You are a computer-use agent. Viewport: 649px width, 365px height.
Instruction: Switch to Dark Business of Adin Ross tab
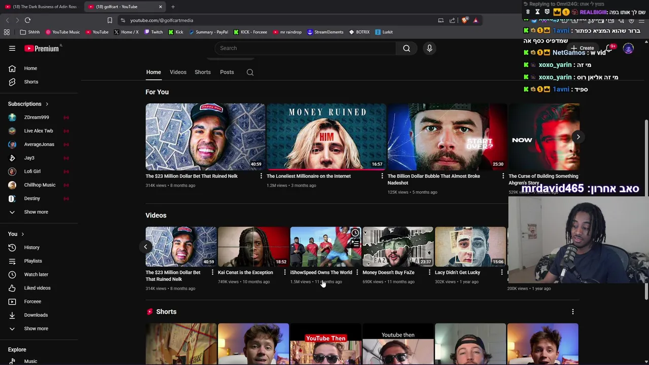pyautogui.click(x=41, y=7)
